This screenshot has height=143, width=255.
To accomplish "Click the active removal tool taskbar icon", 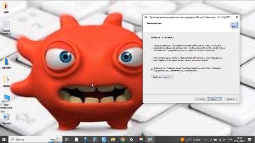I will [x=150, y=139].
